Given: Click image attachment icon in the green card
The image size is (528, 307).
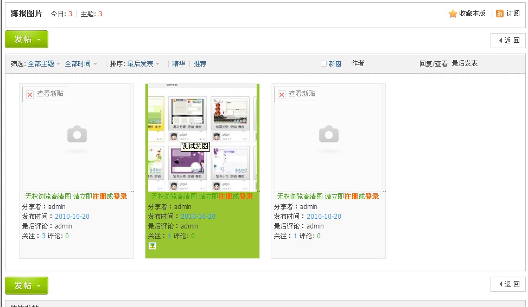Looking at the screenshot, I should click(x=152, y=246).
